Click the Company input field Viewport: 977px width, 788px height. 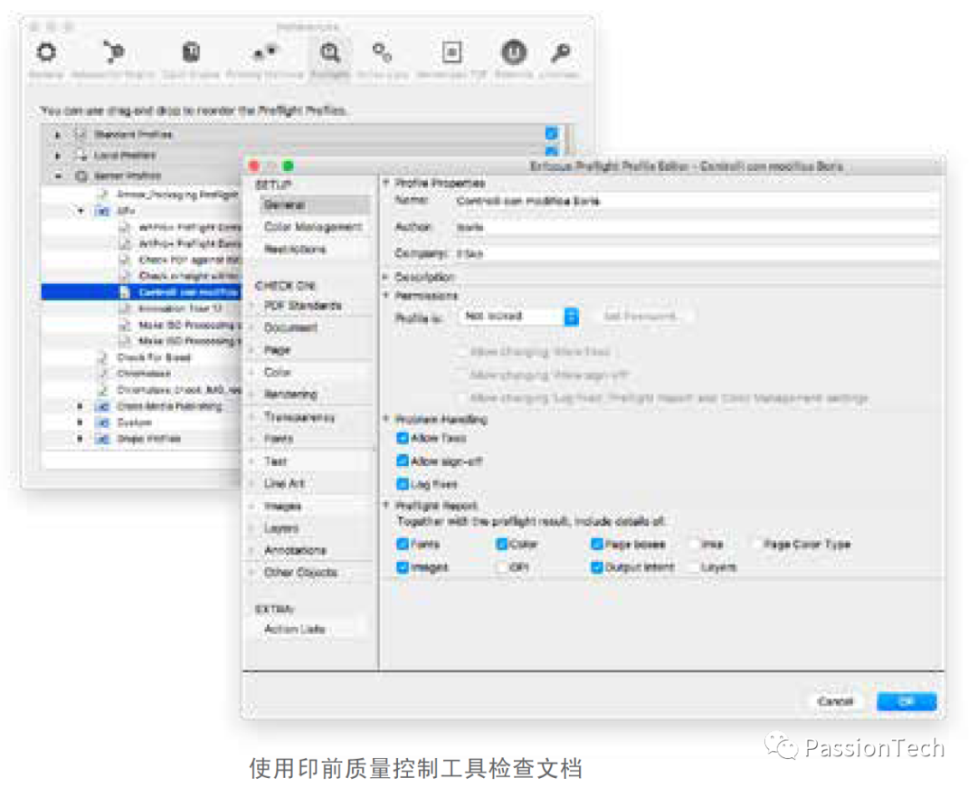[696, 253]
